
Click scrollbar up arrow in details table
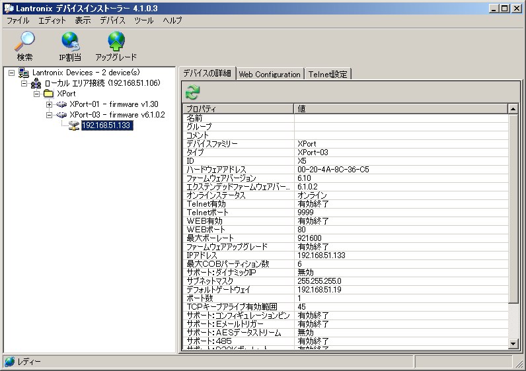[513, 109]
